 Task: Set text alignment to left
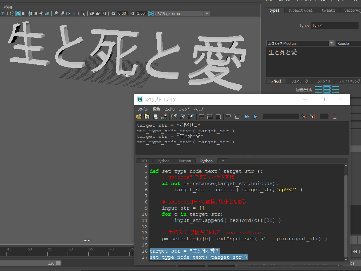pos(318,90)
